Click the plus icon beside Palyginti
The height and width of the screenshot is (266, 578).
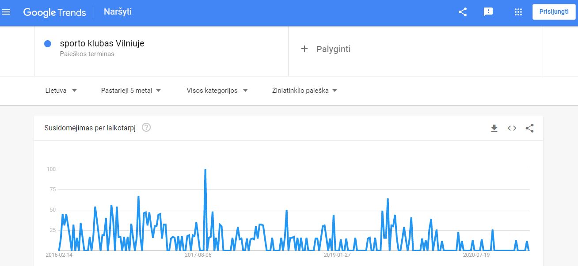click(304, 49)
